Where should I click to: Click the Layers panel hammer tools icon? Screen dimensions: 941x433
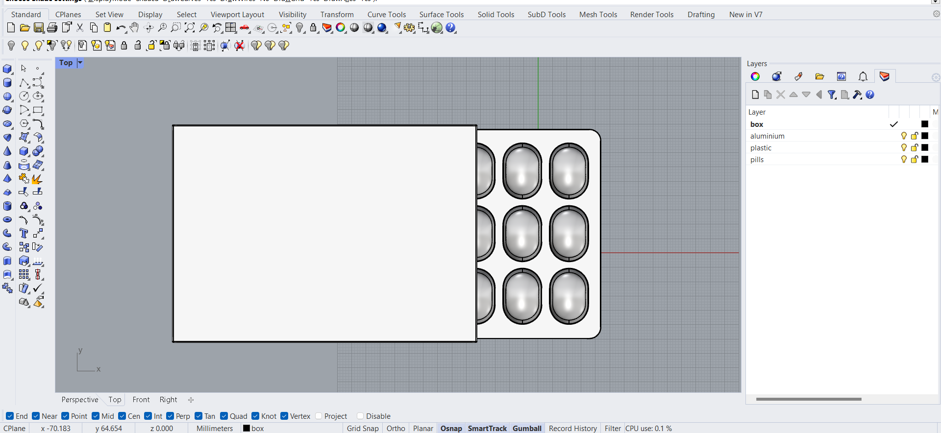(857, 95)
